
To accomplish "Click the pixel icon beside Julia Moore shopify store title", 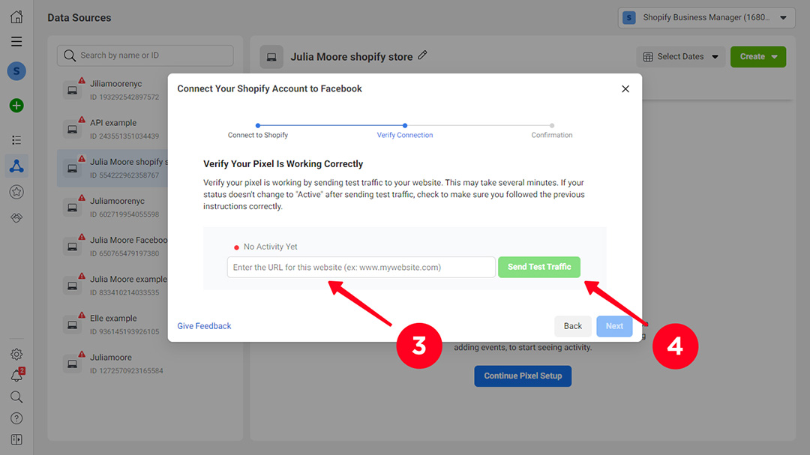I will [x=271, y=57].
